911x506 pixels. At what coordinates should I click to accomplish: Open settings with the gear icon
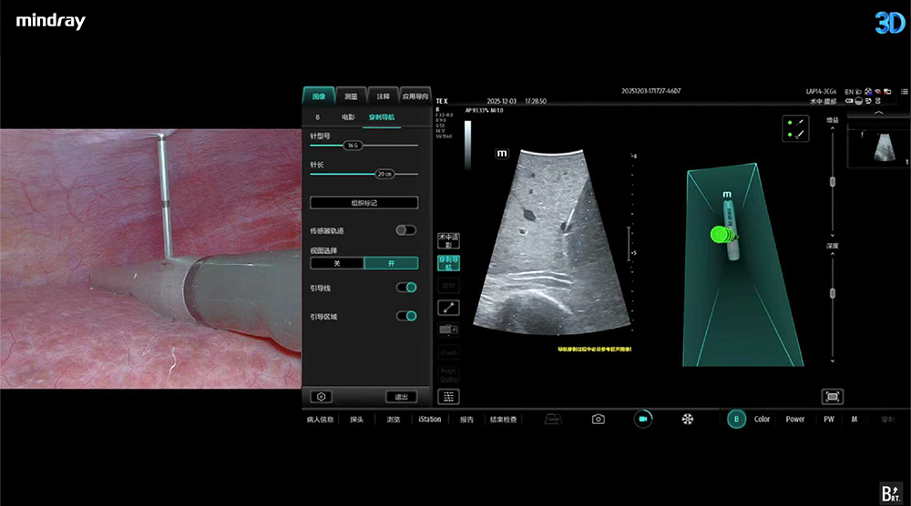[320, 397]
